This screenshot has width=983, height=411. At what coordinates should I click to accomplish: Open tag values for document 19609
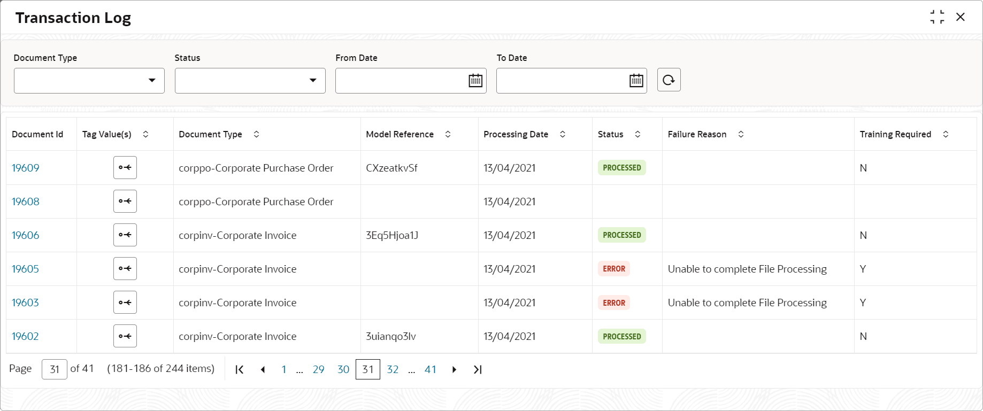pyautogui.click(x=125, y=167)
